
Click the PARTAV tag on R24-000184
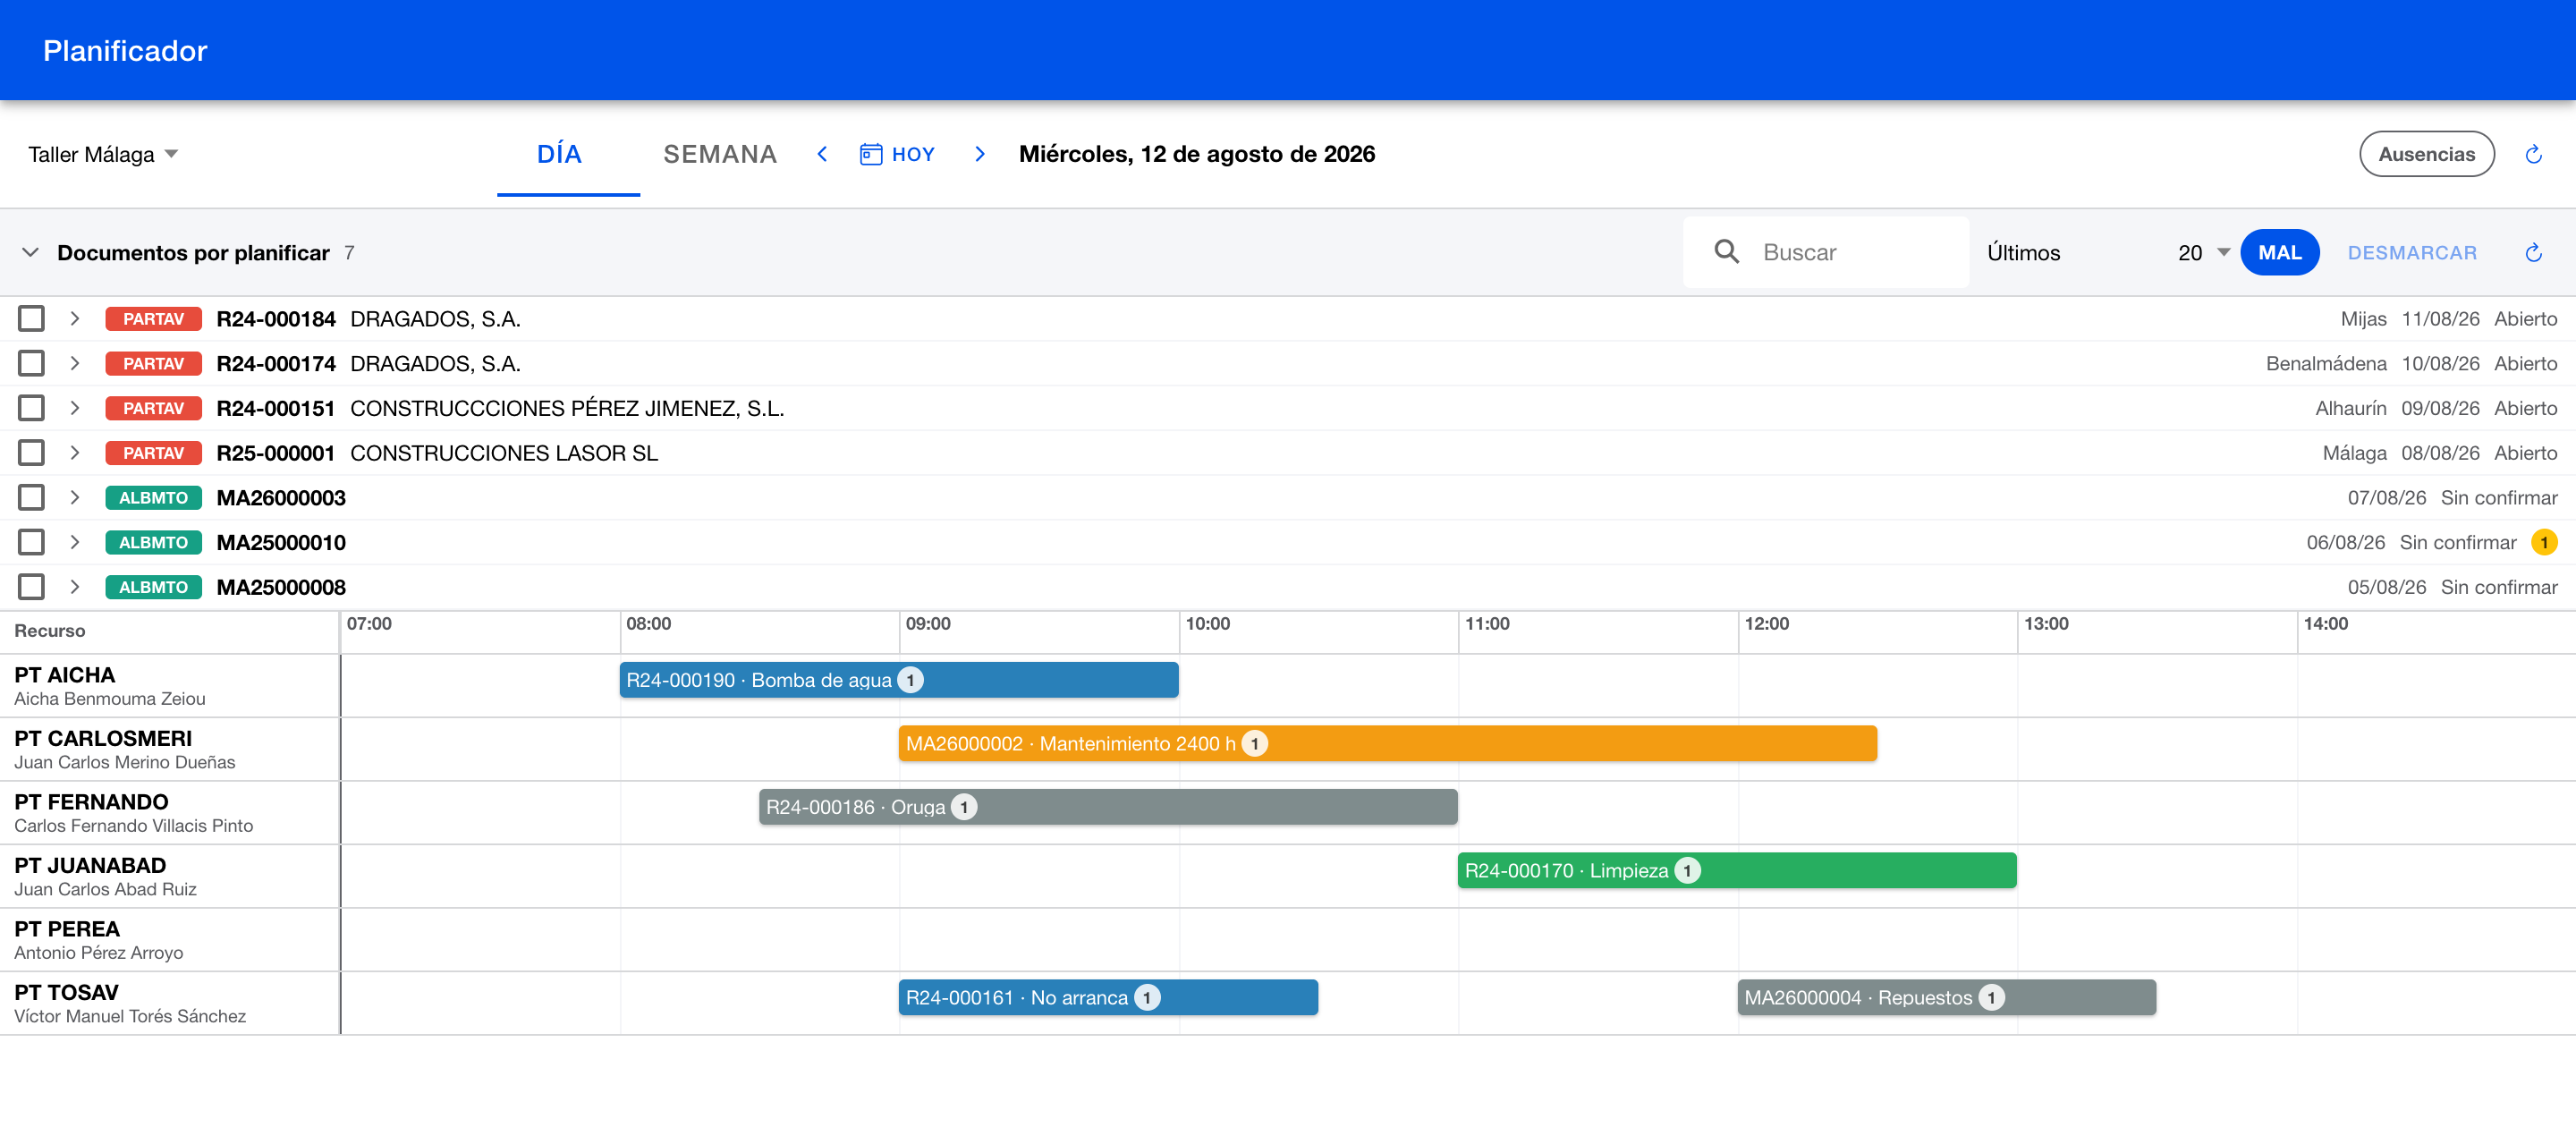(153, 319)
